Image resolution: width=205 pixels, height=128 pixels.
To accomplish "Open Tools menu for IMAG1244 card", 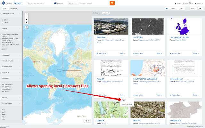I will coord(122,53).
